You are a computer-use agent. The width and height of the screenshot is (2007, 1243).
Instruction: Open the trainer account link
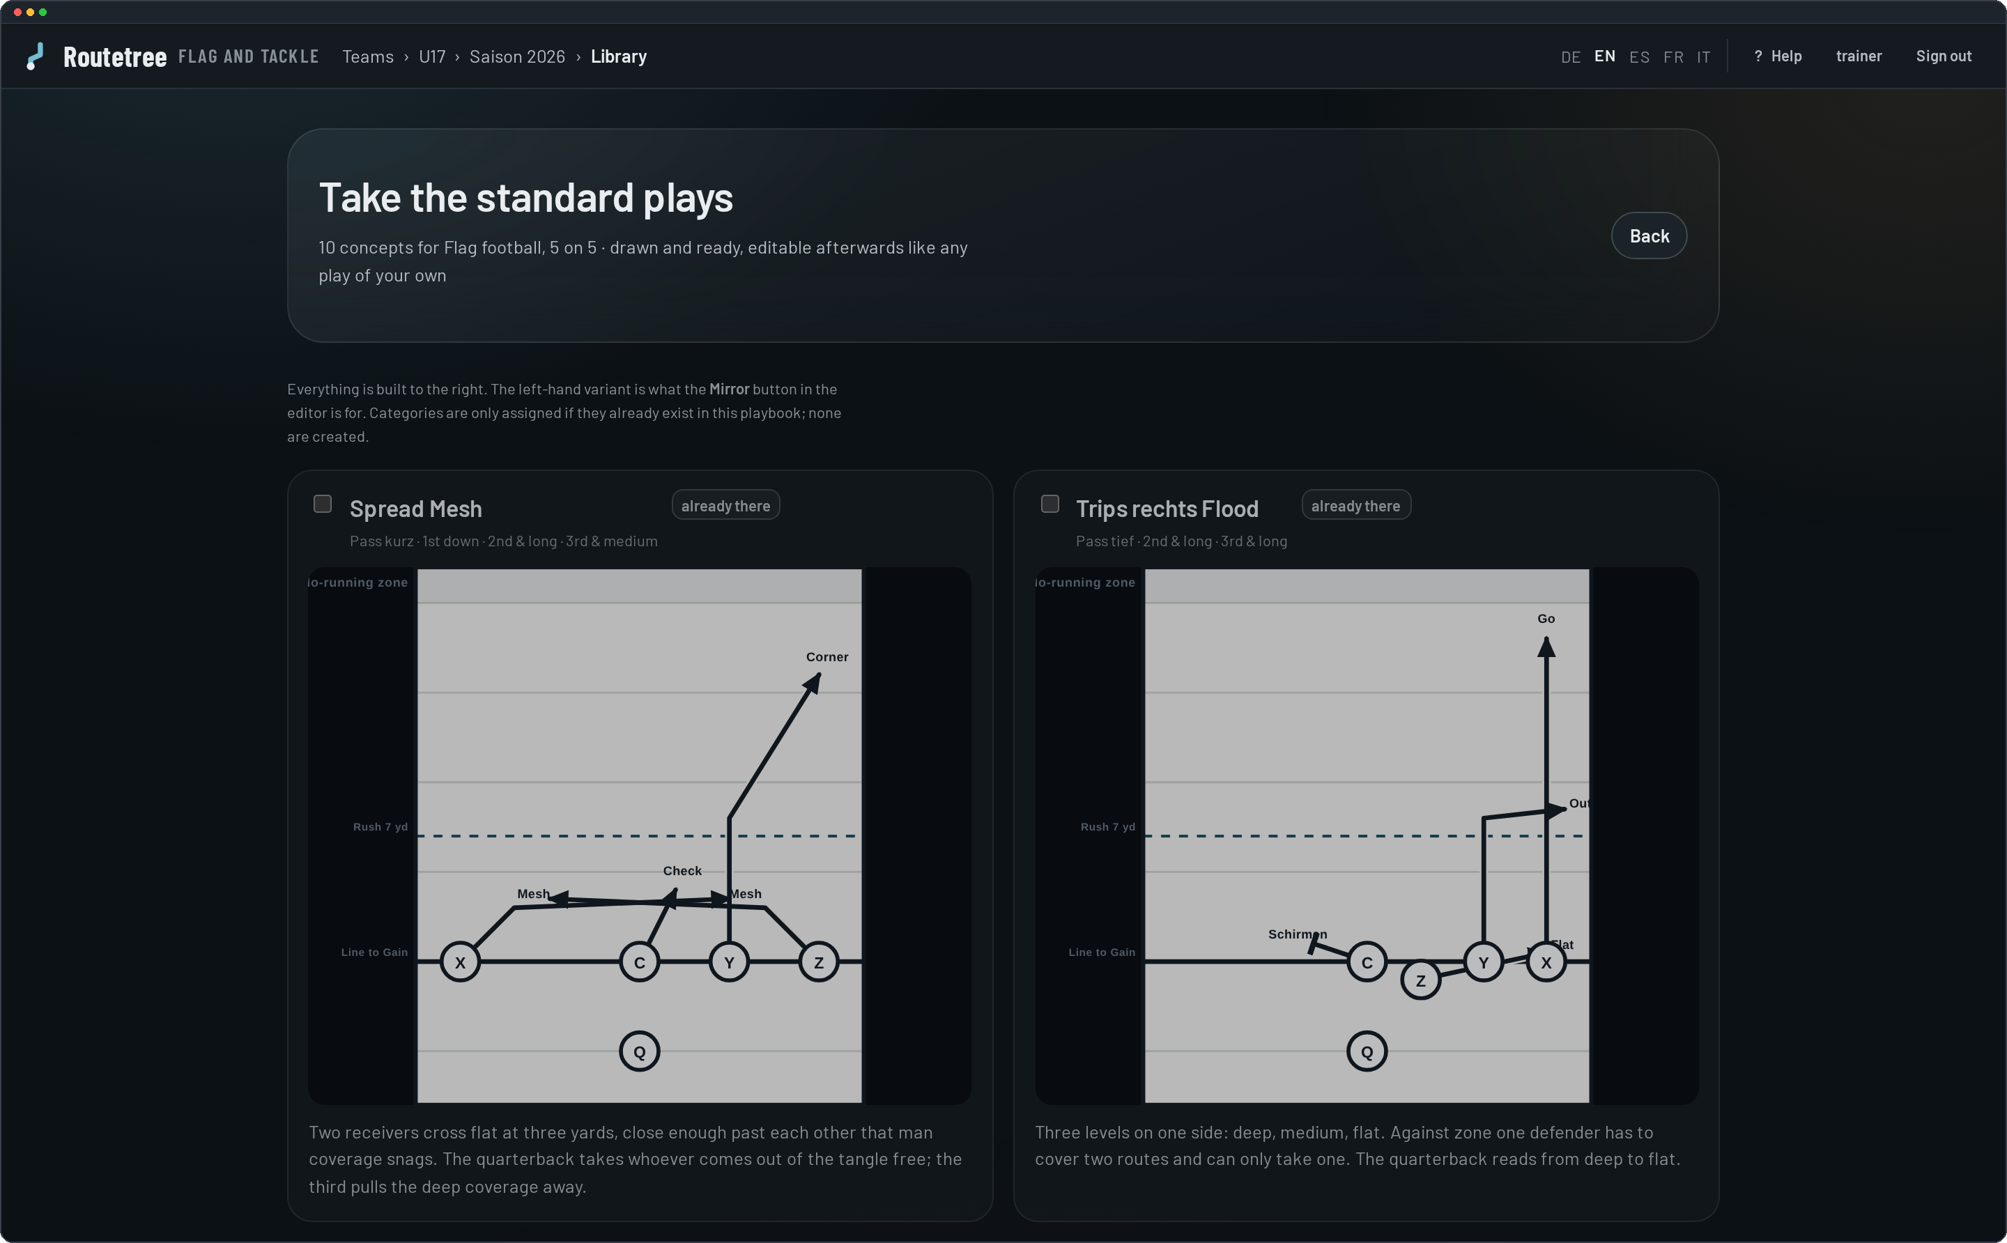(x=1858, y=56)
